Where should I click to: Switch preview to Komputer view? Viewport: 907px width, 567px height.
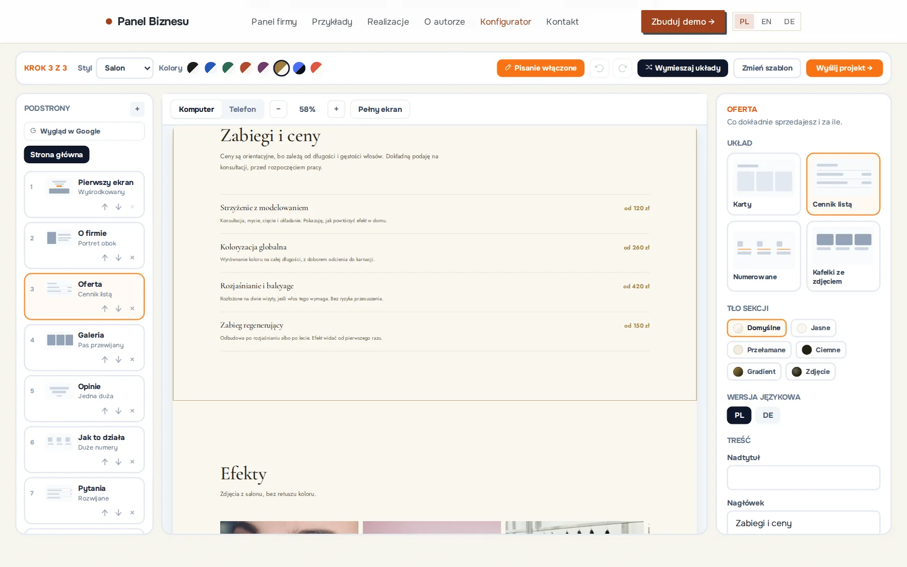coord(197,109)
